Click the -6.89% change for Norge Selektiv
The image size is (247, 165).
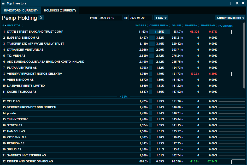pos(213,74)
